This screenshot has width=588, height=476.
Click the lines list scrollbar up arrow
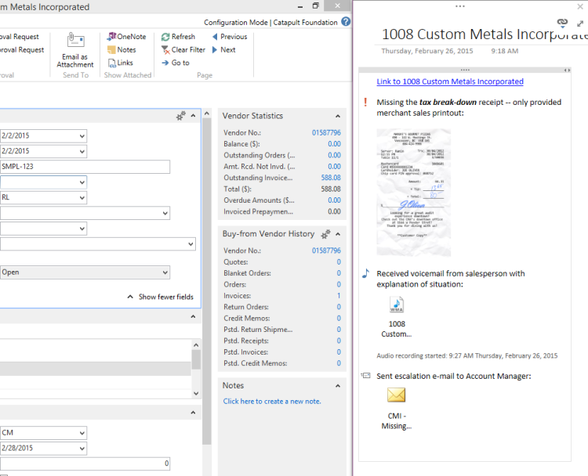196,345
